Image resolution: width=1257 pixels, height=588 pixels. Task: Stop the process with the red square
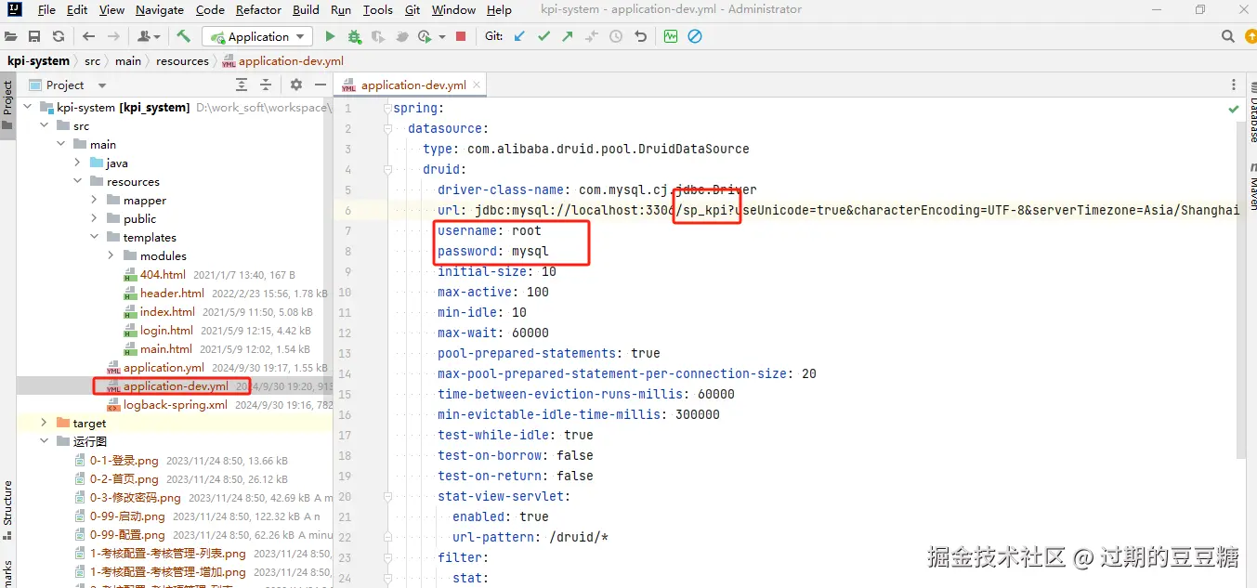tap(461, 36)
